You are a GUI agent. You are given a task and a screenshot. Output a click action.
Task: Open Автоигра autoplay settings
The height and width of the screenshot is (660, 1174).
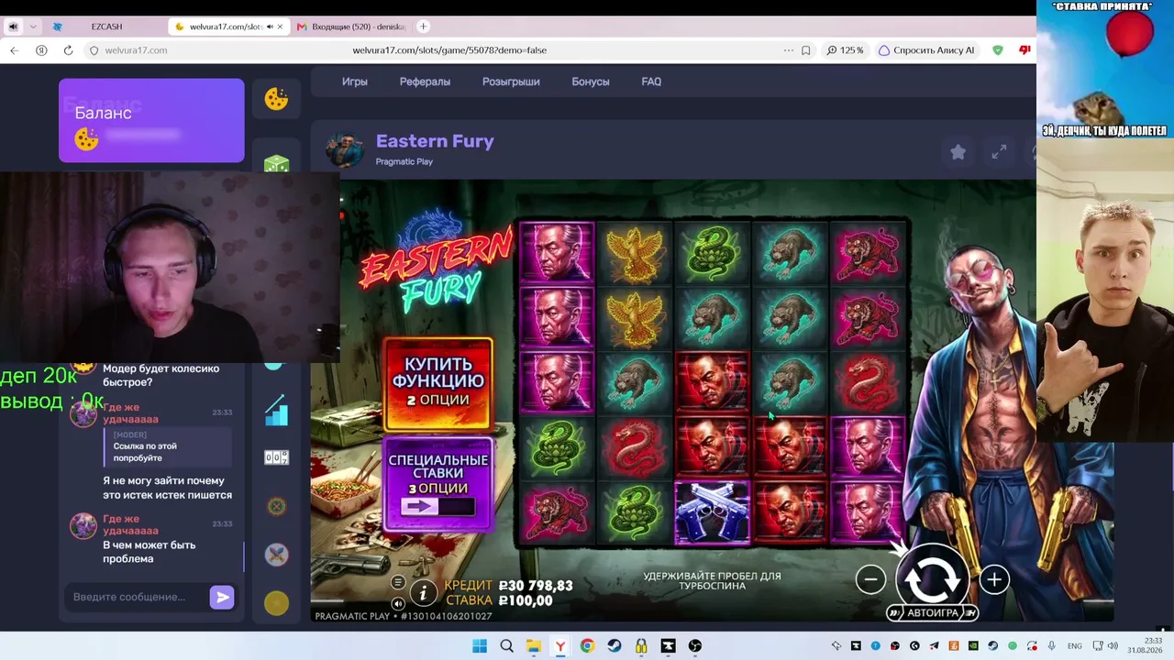pos(932,612)
